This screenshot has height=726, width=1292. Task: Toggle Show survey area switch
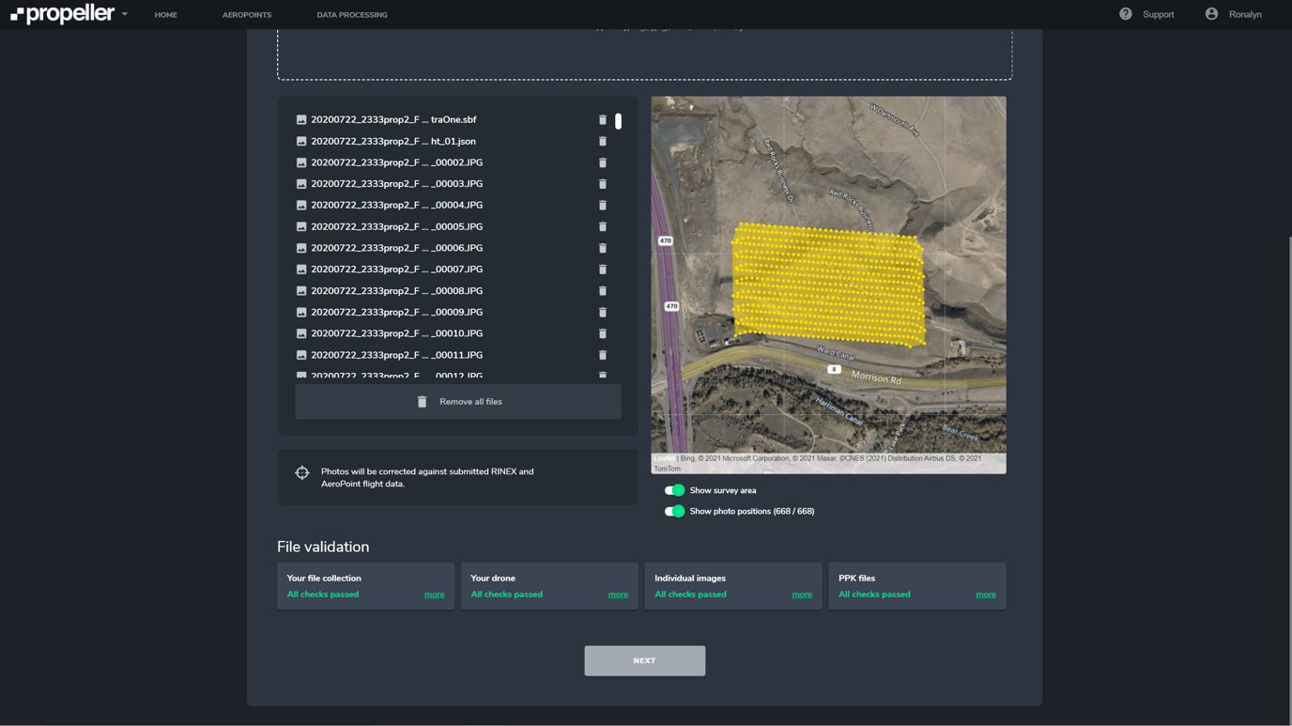pyautogui.click(x=674, y=490)
